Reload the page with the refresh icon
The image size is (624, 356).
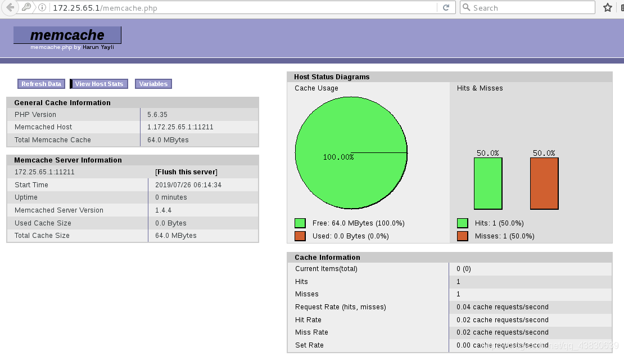tap(446, 7)
